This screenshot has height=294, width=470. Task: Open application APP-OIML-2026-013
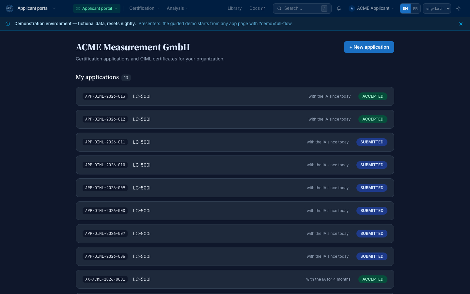click(235, 96)
